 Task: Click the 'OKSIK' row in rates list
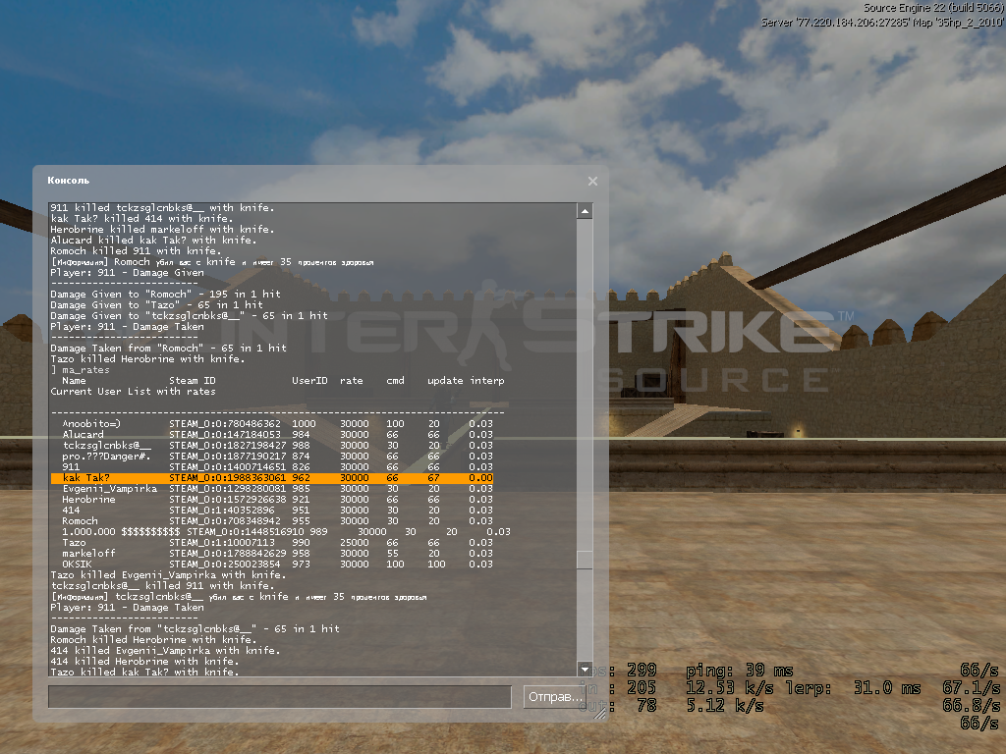point(277,565)
